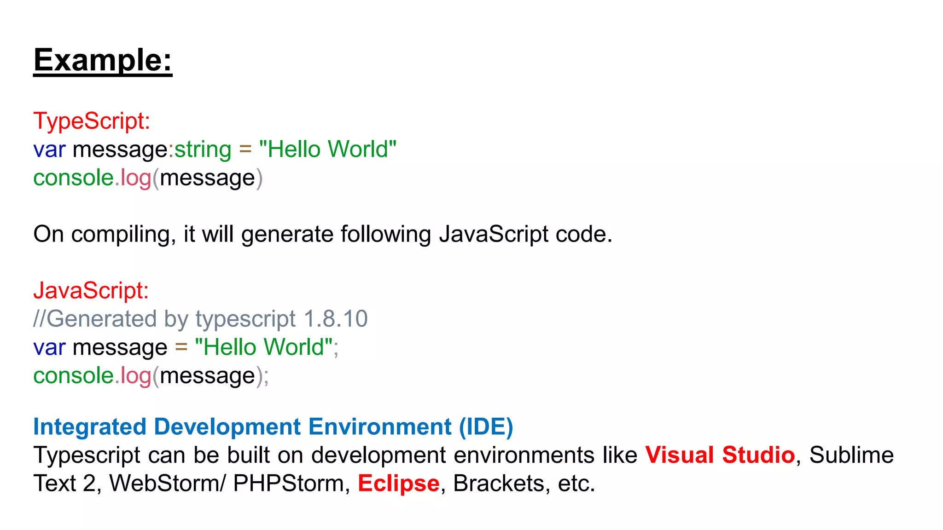This screenshot has width=943, height=530.
Task: Click sentence 'On compiling, it will generate following JavaScript code.'
Action: [x=323, y=234]
